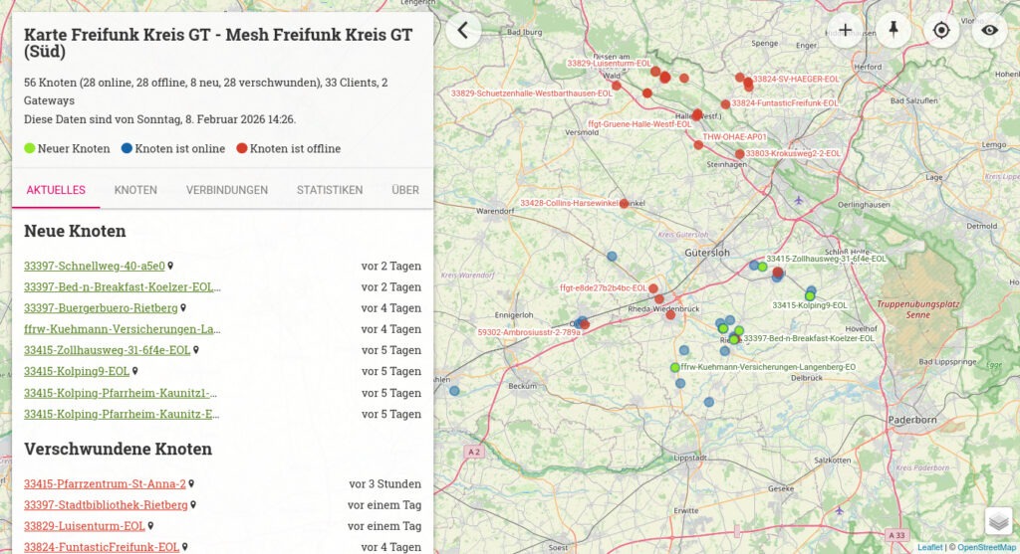Switch to the KNOTEN tab

135,190
